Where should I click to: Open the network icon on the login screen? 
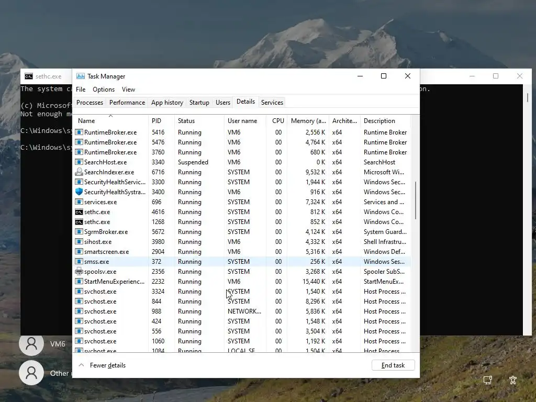[488, 380]
